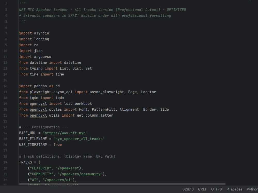This screenshot has height=193, width=258.
Task: Click 'async_playwright' in the import line
Action: pyautogui.click(x=107, y=92)
